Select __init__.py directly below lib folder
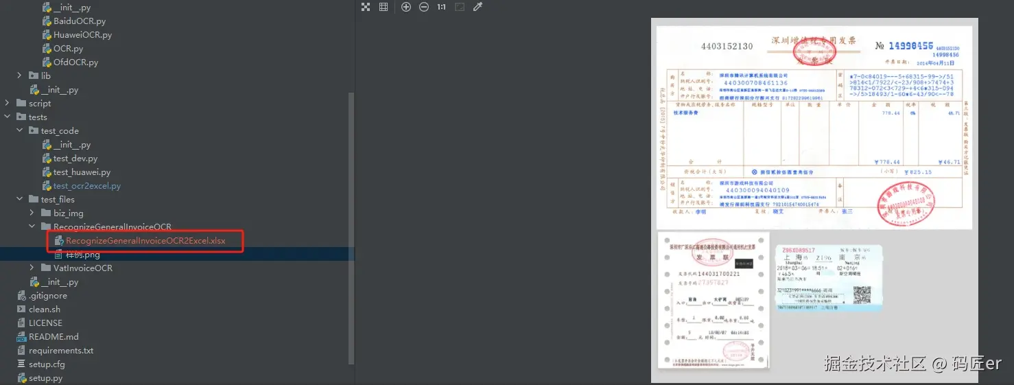Image resolution: width=1014 pixels, height=385 pixels. coord(60,90)
